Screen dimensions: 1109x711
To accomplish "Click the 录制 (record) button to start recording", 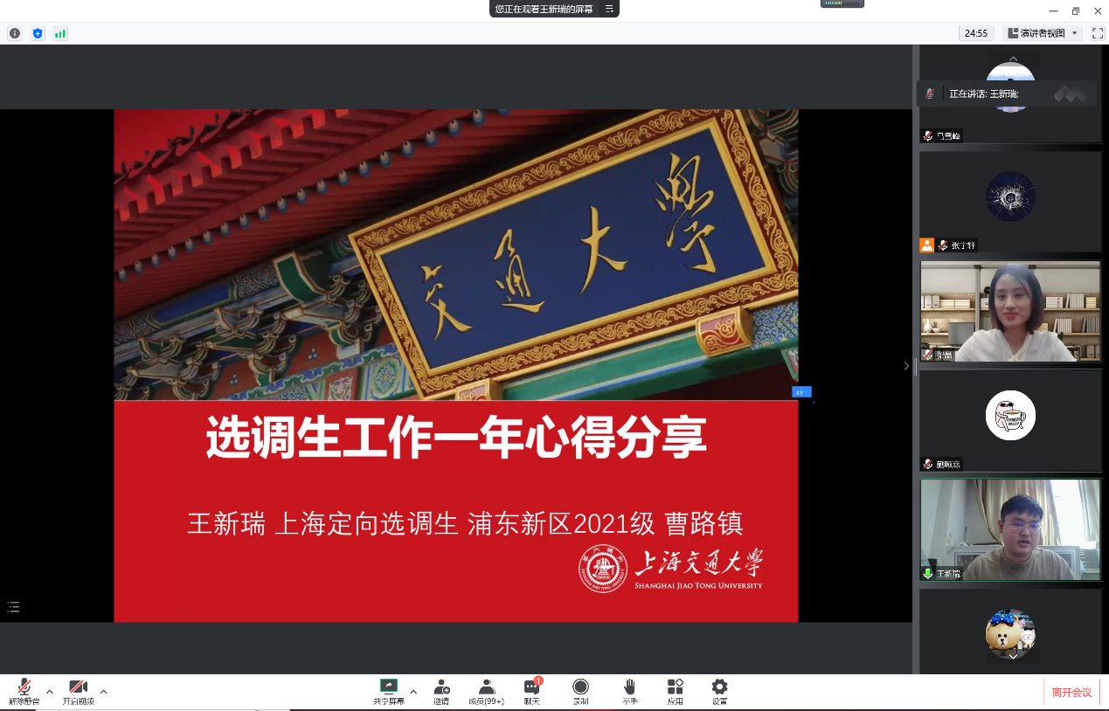I will click(580, 691).
